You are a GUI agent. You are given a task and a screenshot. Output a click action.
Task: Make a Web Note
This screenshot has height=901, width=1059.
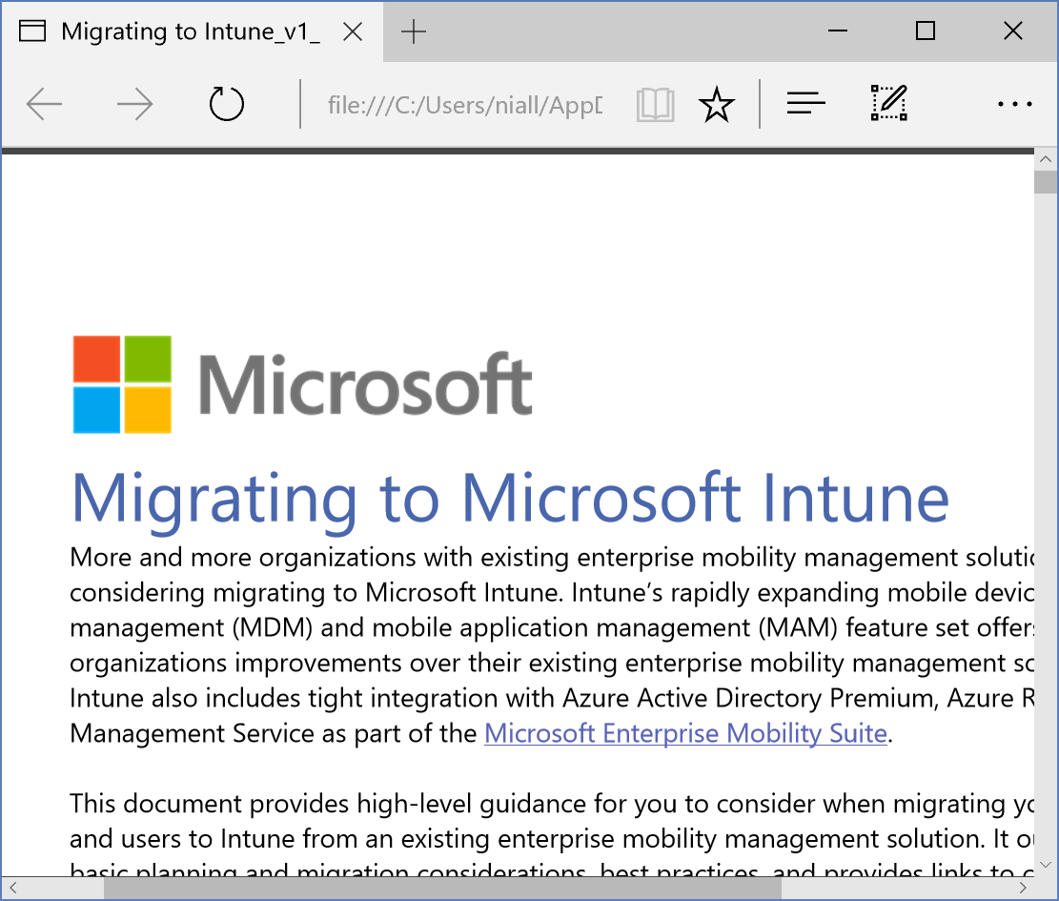pyautogui.click(x=888, y=103)
